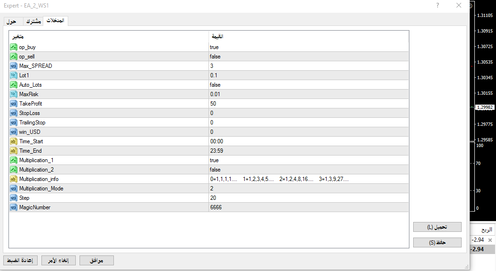The height and width of the screenshot is (271, 496).
Task: Click the MagicNumber integer icon
Action: point(14,207)
